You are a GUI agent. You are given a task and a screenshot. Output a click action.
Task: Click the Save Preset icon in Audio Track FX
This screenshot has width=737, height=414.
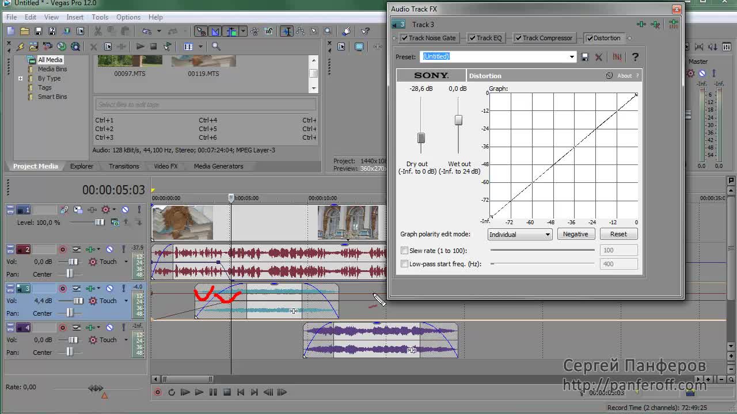point(585,56)
